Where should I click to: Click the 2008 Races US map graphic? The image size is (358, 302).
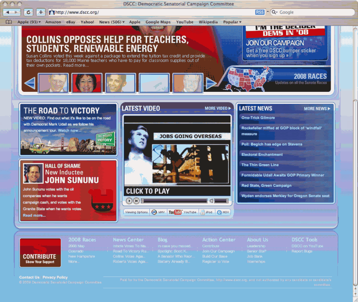(x=248, y=78)
